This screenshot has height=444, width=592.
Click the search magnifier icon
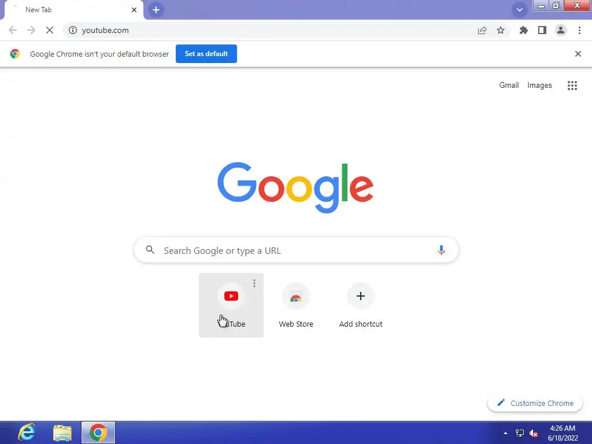150,250
